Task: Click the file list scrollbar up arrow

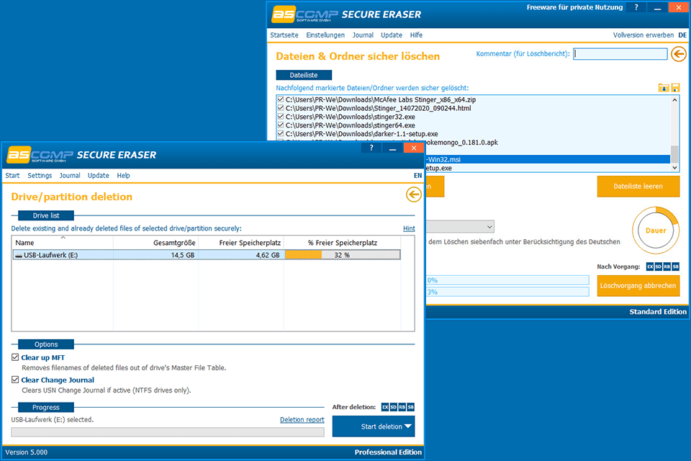Action: click(674, 100)
